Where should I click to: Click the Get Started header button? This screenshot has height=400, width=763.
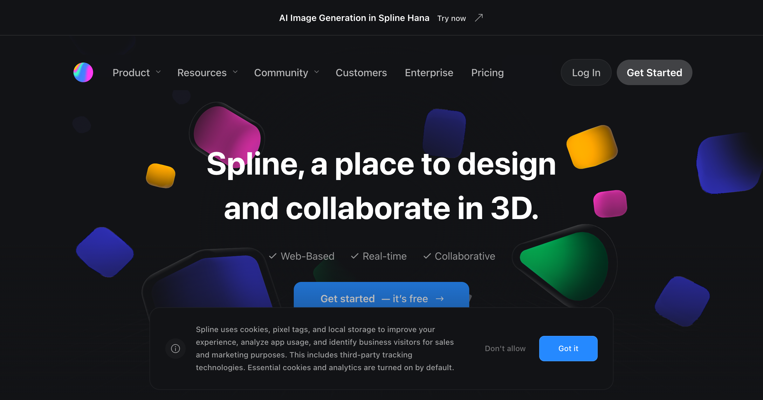[654, 72]
